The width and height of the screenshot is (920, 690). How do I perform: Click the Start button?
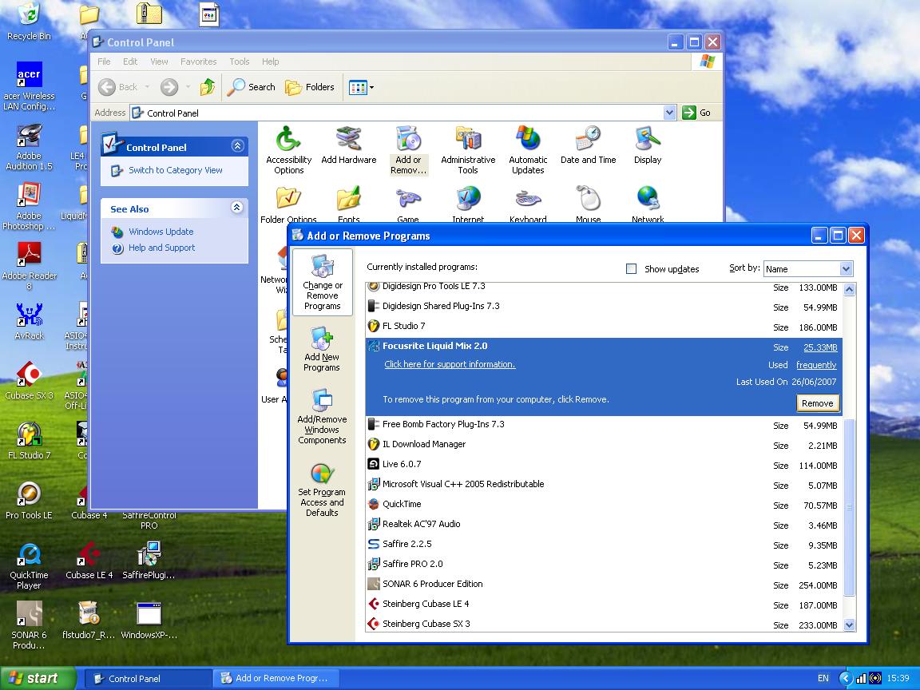pyautogui.click(x=38, y=678)
